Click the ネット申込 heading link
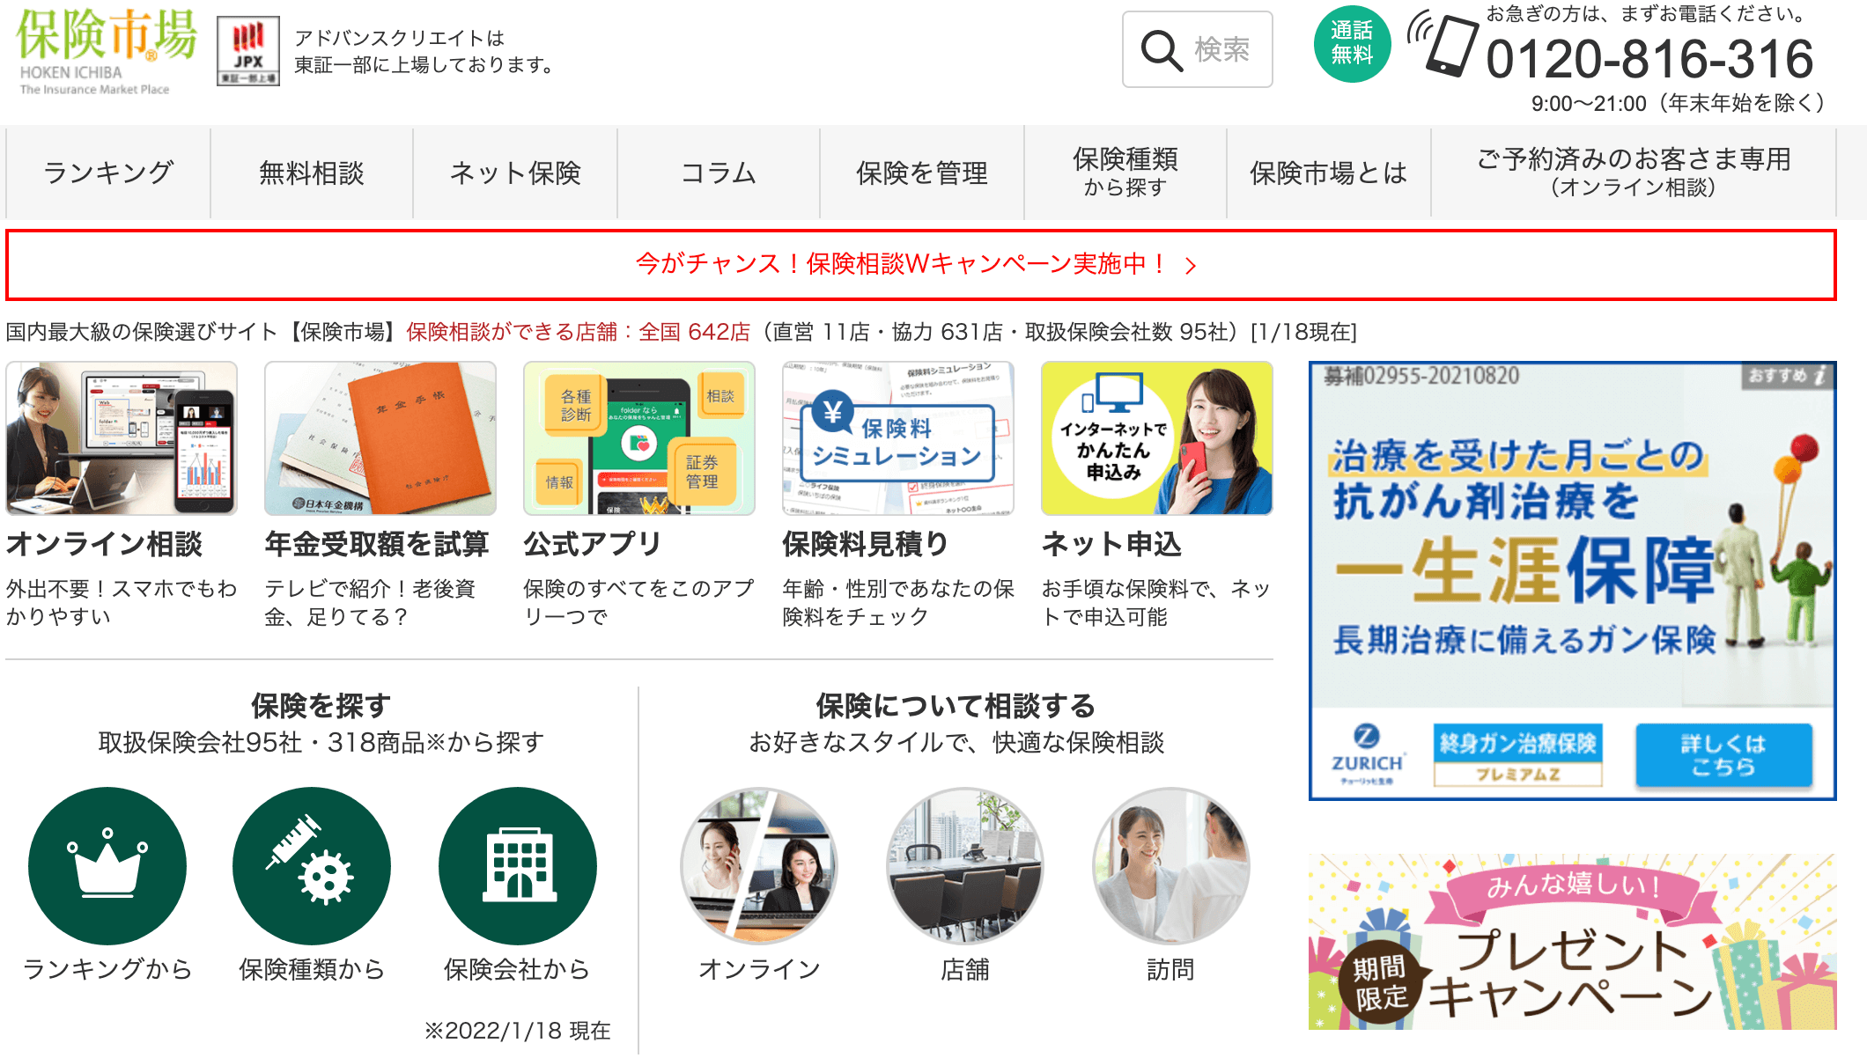Image resolution: width=1867 pixels, height=1058 pixels. [1112, 544]
